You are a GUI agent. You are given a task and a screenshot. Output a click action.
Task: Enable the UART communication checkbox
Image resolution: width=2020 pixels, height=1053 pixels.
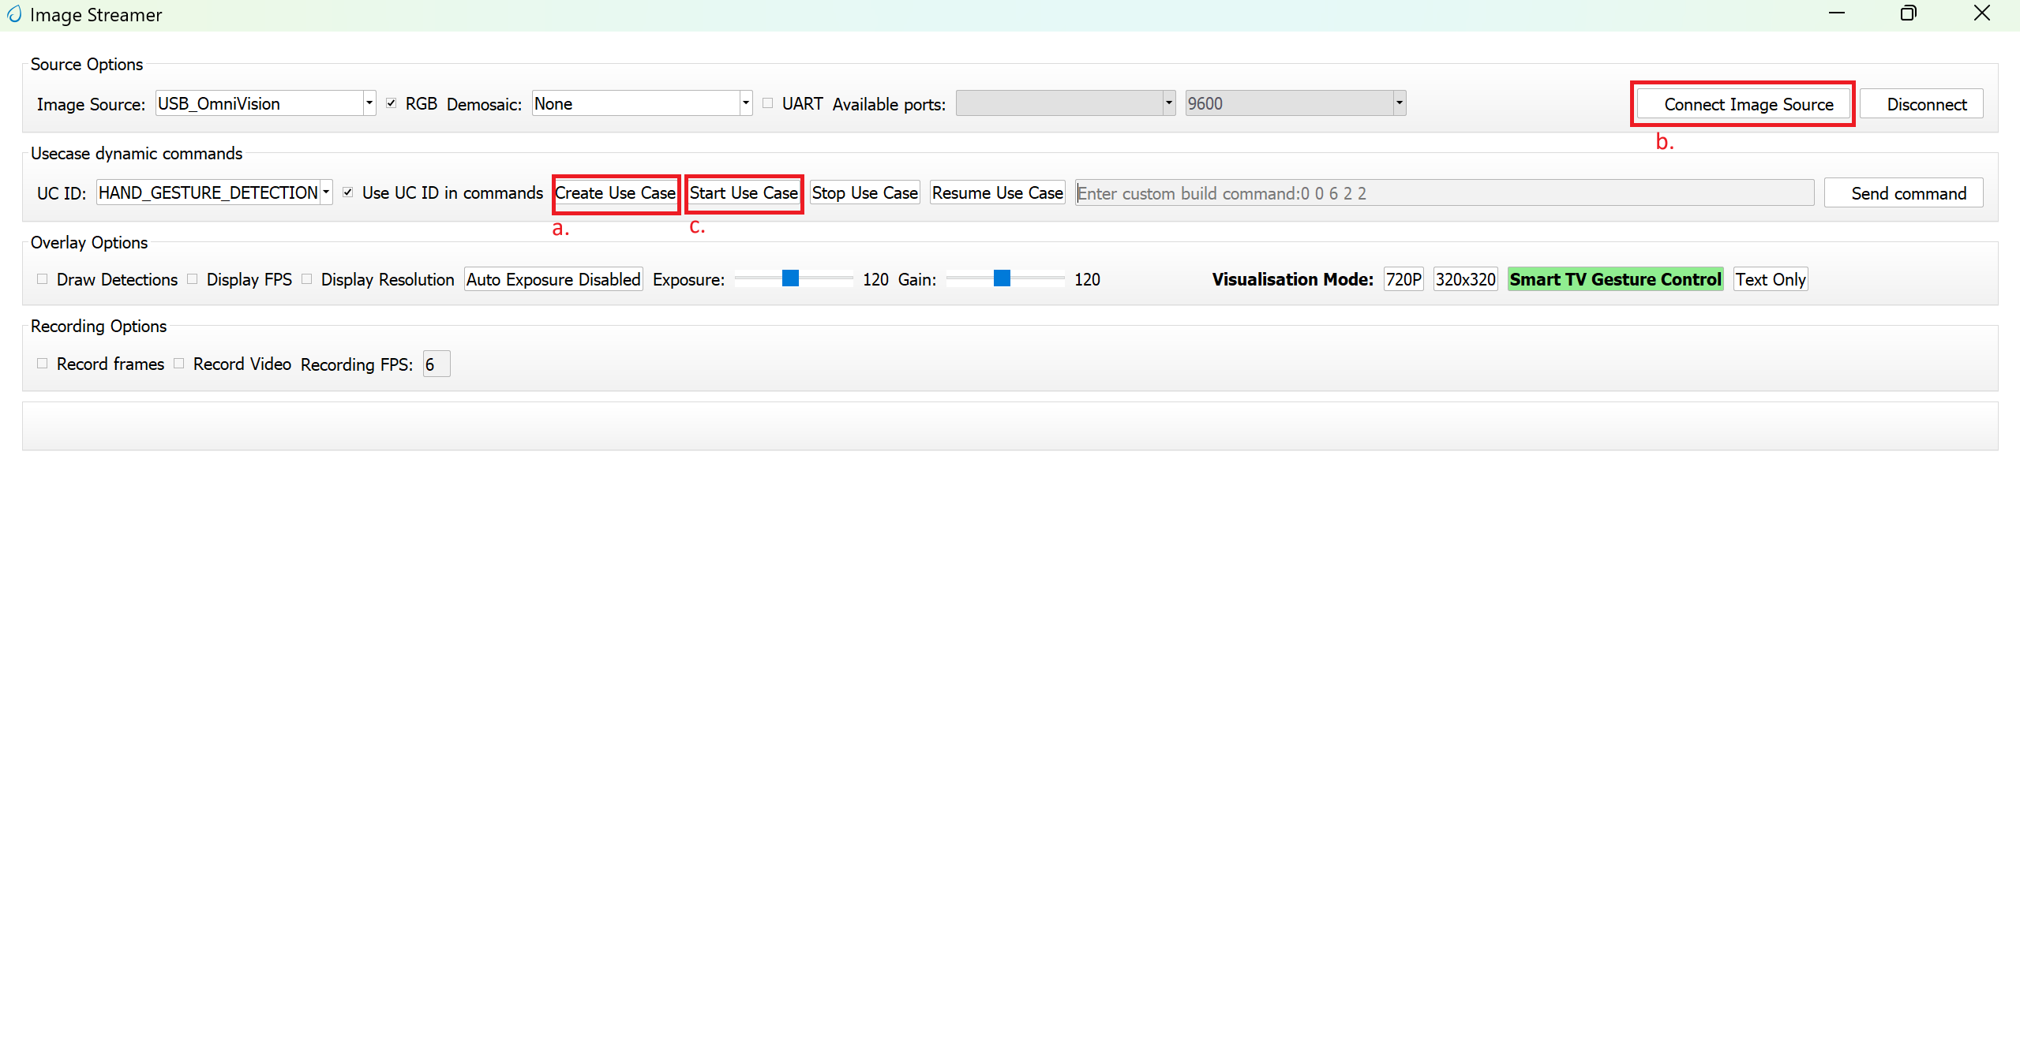click(x=766, y=102)
